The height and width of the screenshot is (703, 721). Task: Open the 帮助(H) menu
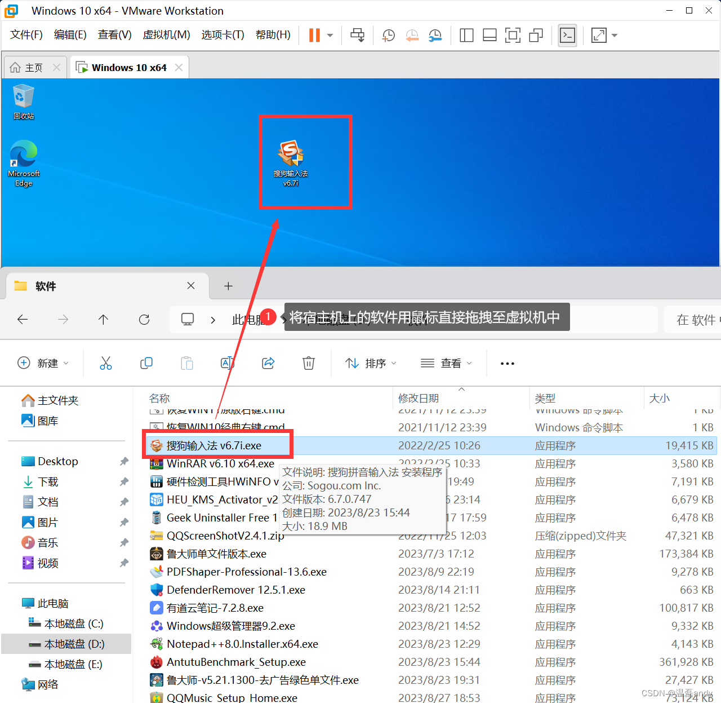tap(273, 35)
